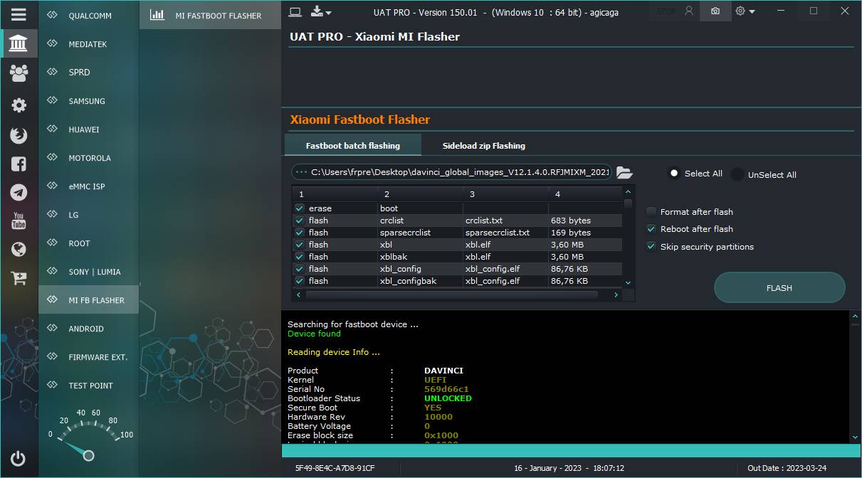Open the LG module
Screen dimensions: 862x478
89,215
